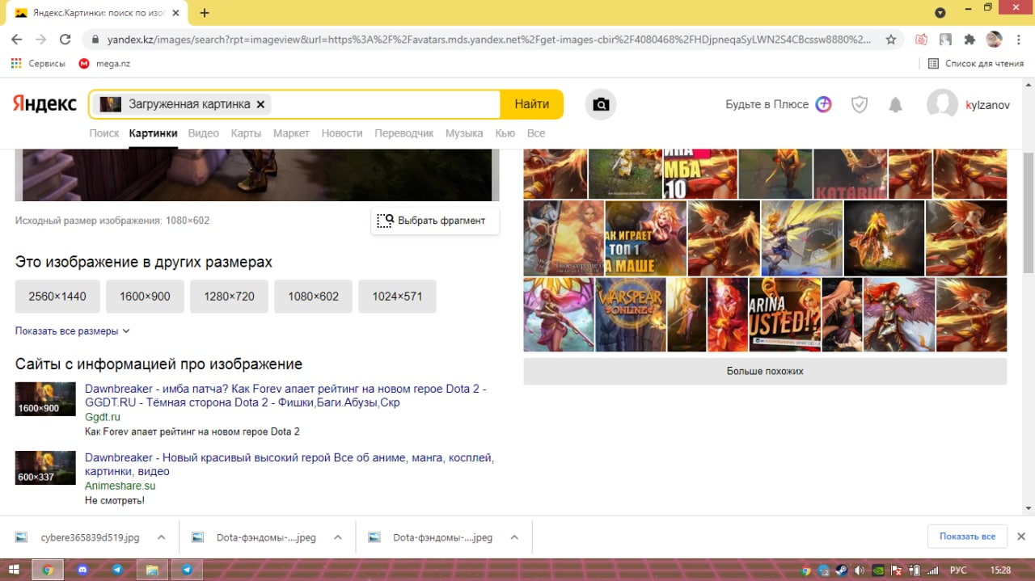Open the Все services tab
The width and height of the screenshot is (1035, 581).
536,133
